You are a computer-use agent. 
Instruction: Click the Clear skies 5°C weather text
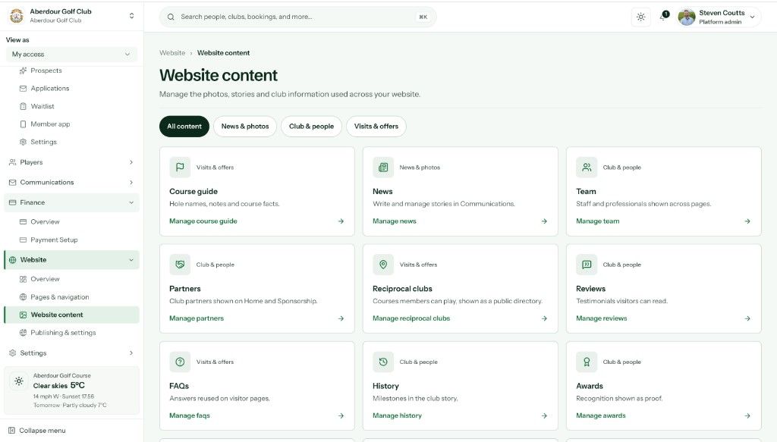[59, 386]
